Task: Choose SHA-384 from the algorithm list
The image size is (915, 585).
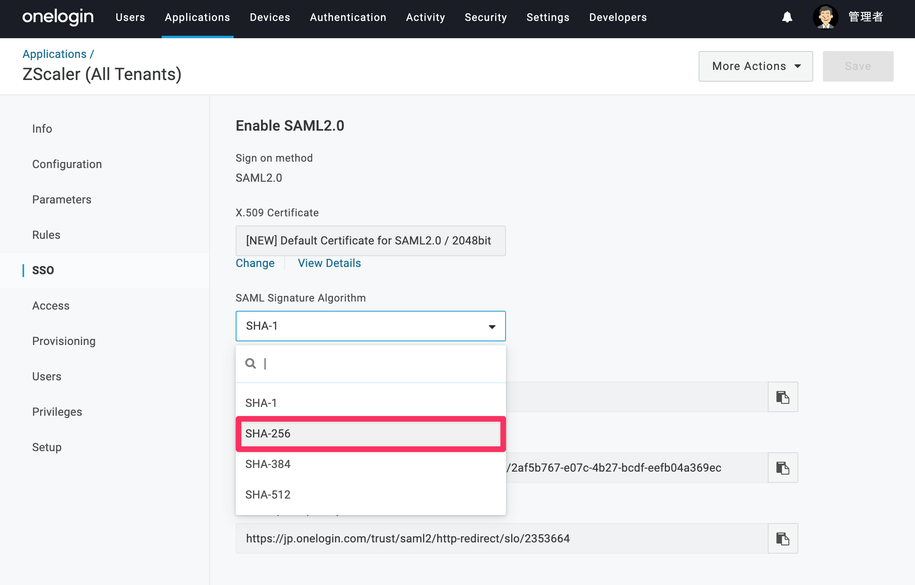Action: click(370, 464)
